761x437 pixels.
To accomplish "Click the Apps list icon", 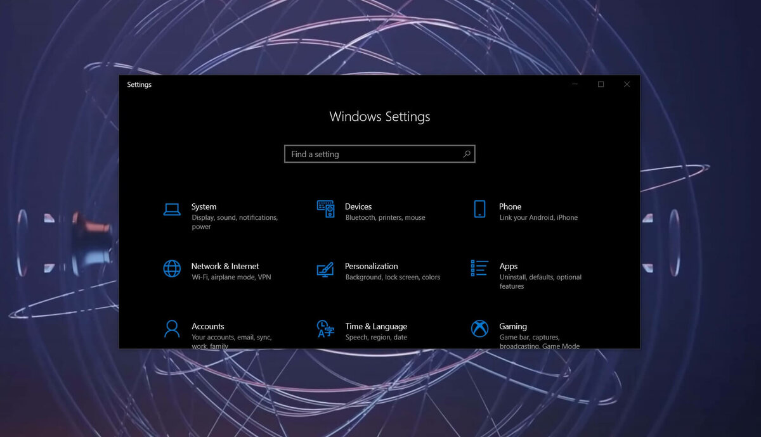I will click(479, 269).
